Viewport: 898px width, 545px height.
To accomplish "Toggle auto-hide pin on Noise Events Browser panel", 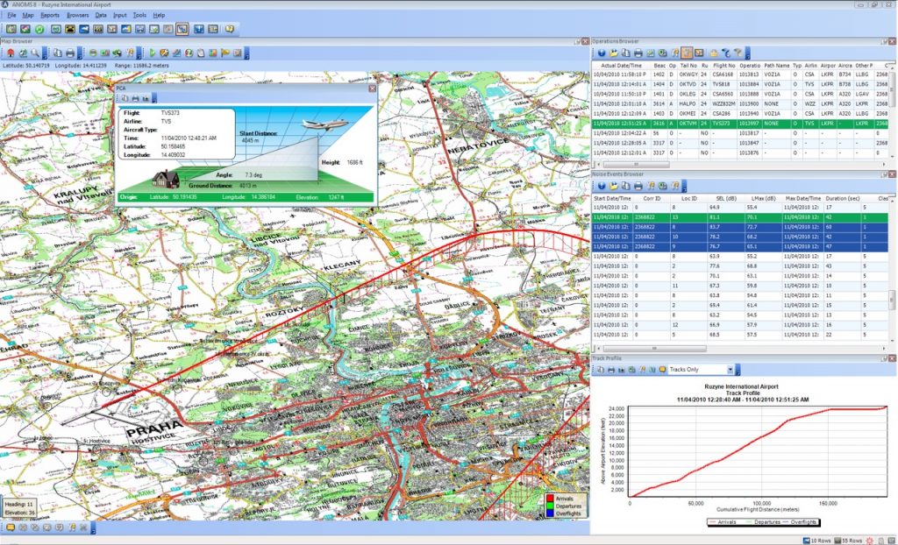I will 884,174.
